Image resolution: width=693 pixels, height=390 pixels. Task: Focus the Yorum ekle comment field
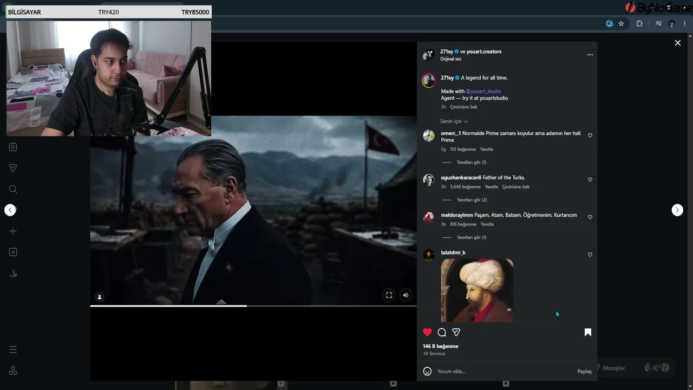click(x=504, y=372)
